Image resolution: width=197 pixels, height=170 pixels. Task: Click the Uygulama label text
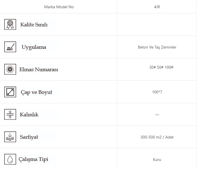coord(34,47)
